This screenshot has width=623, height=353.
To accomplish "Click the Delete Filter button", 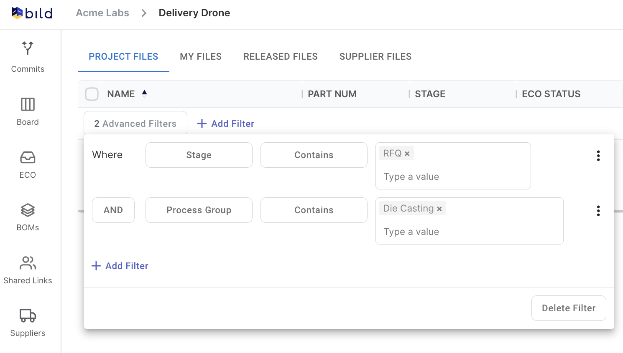I will point(569,308).
